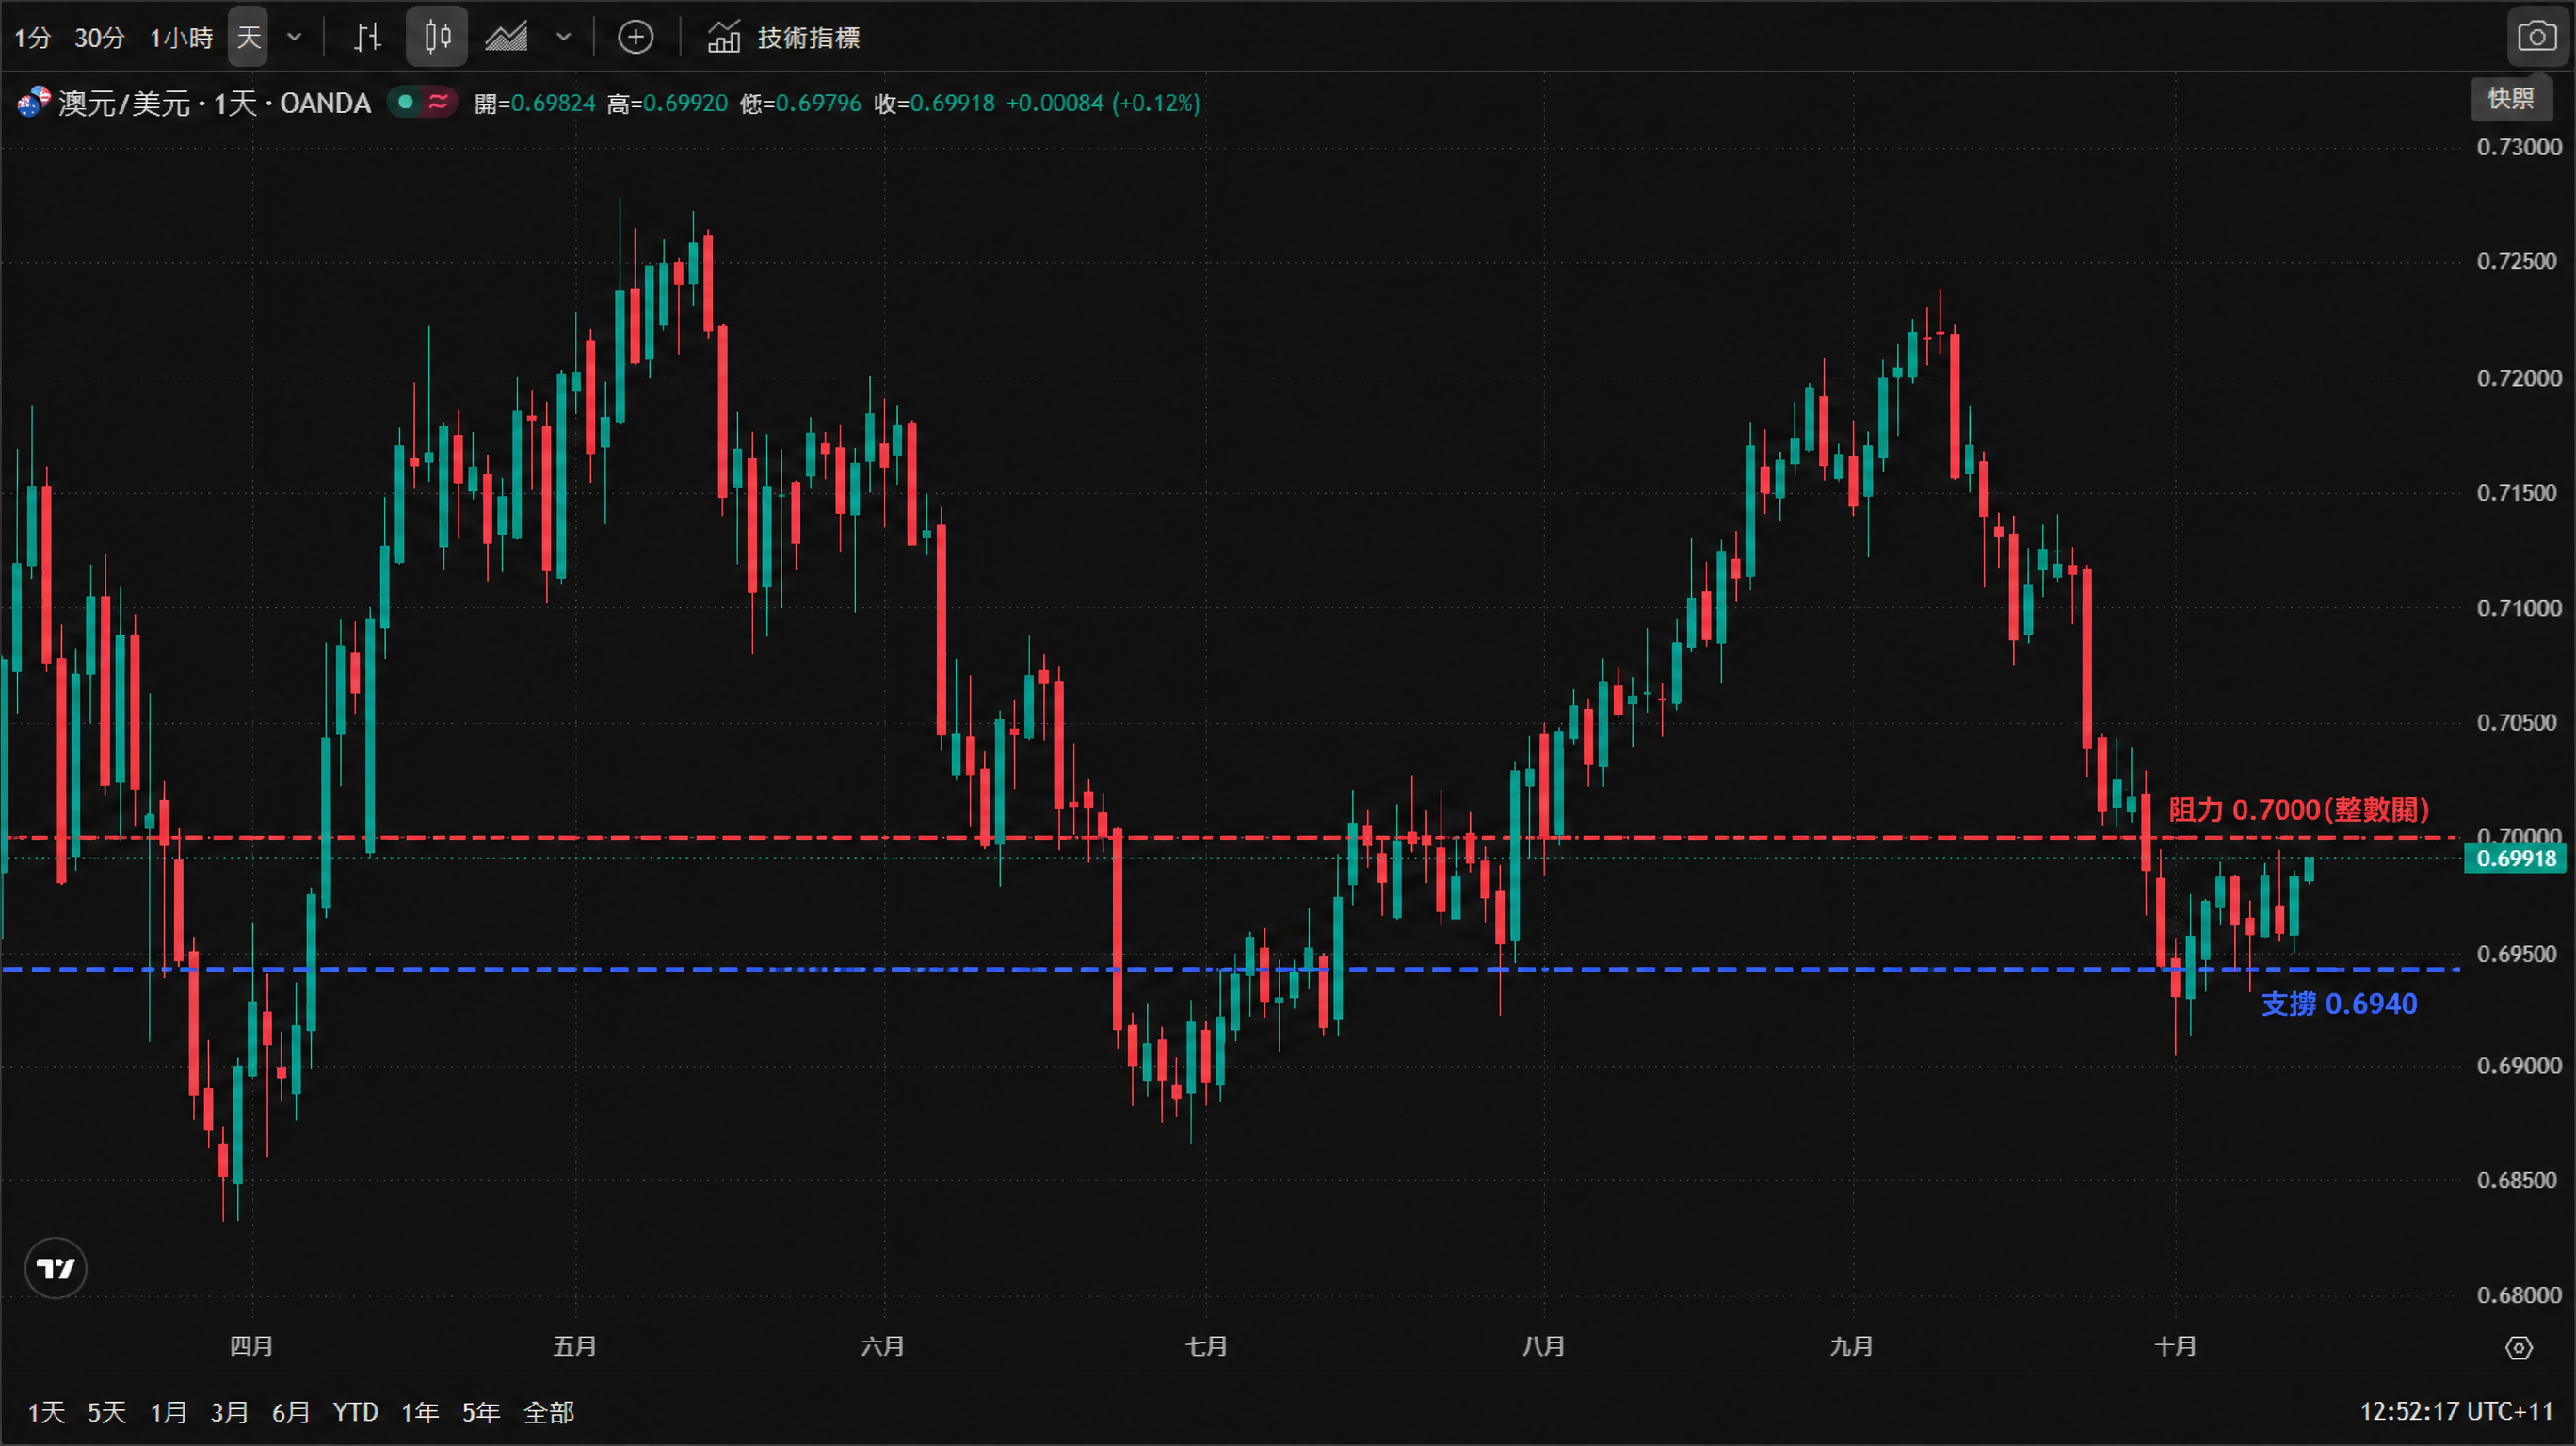Select the candlestick chart style icon
Screen dimensions: 2576x1446
[437, 38]
